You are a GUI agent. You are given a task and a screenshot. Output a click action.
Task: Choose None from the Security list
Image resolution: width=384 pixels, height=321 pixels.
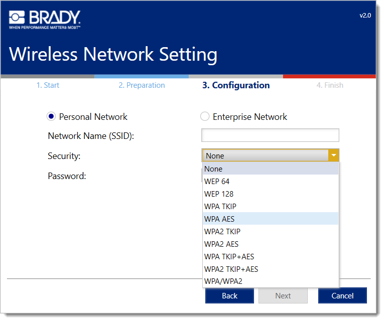271,169
